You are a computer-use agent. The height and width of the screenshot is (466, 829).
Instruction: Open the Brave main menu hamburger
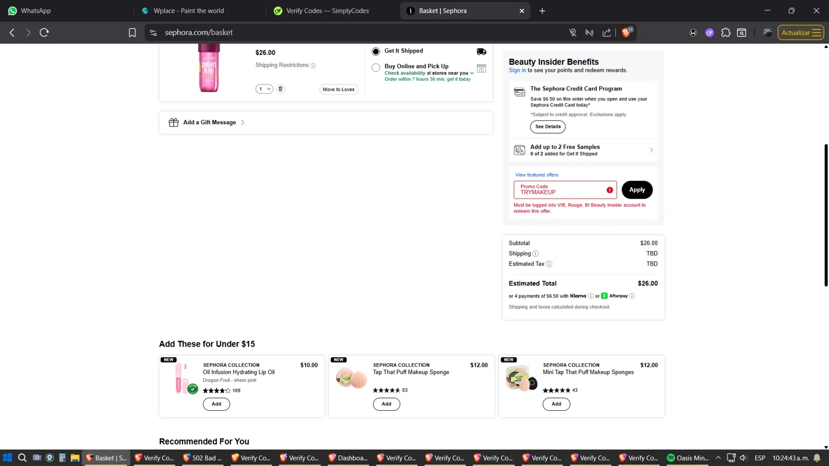[x=816, y=33]
